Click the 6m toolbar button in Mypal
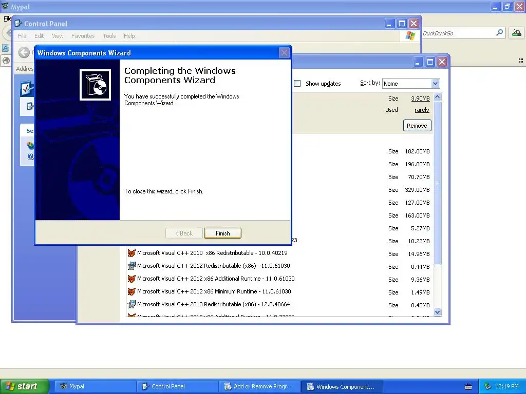 517,33
